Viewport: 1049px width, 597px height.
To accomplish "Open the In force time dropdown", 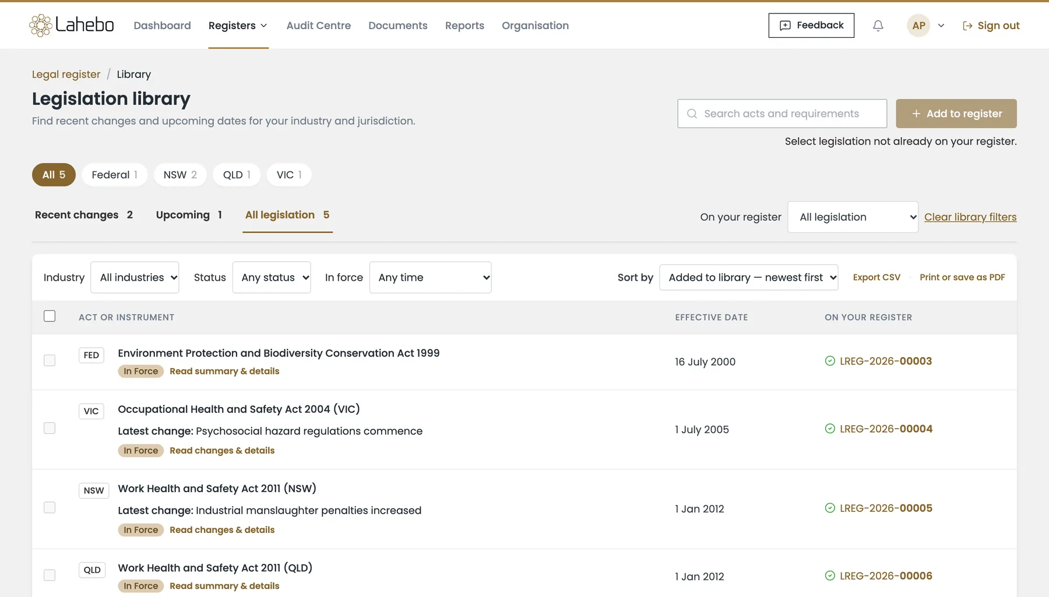I will [430, 278].
